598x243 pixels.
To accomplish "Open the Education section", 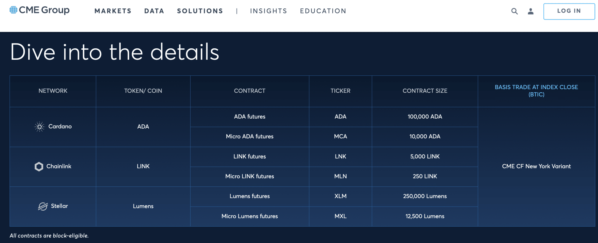I will 323,11.
